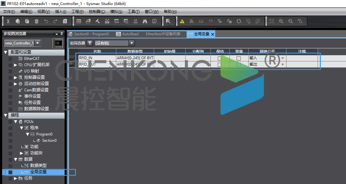Click the binoculars search icon
This screenshot has width=346, height=184.
(145, 21)
